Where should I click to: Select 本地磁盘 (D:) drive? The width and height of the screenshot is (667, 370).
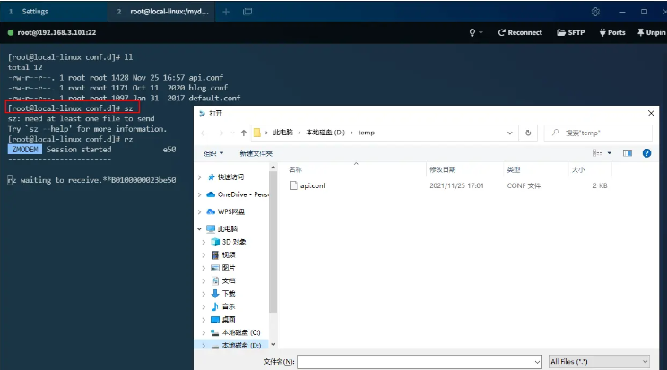click(241, 345)
